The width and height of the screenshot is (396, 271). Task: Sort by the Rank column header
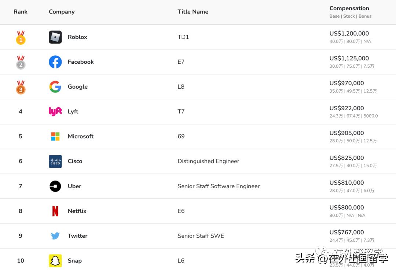tap(21, 12)
